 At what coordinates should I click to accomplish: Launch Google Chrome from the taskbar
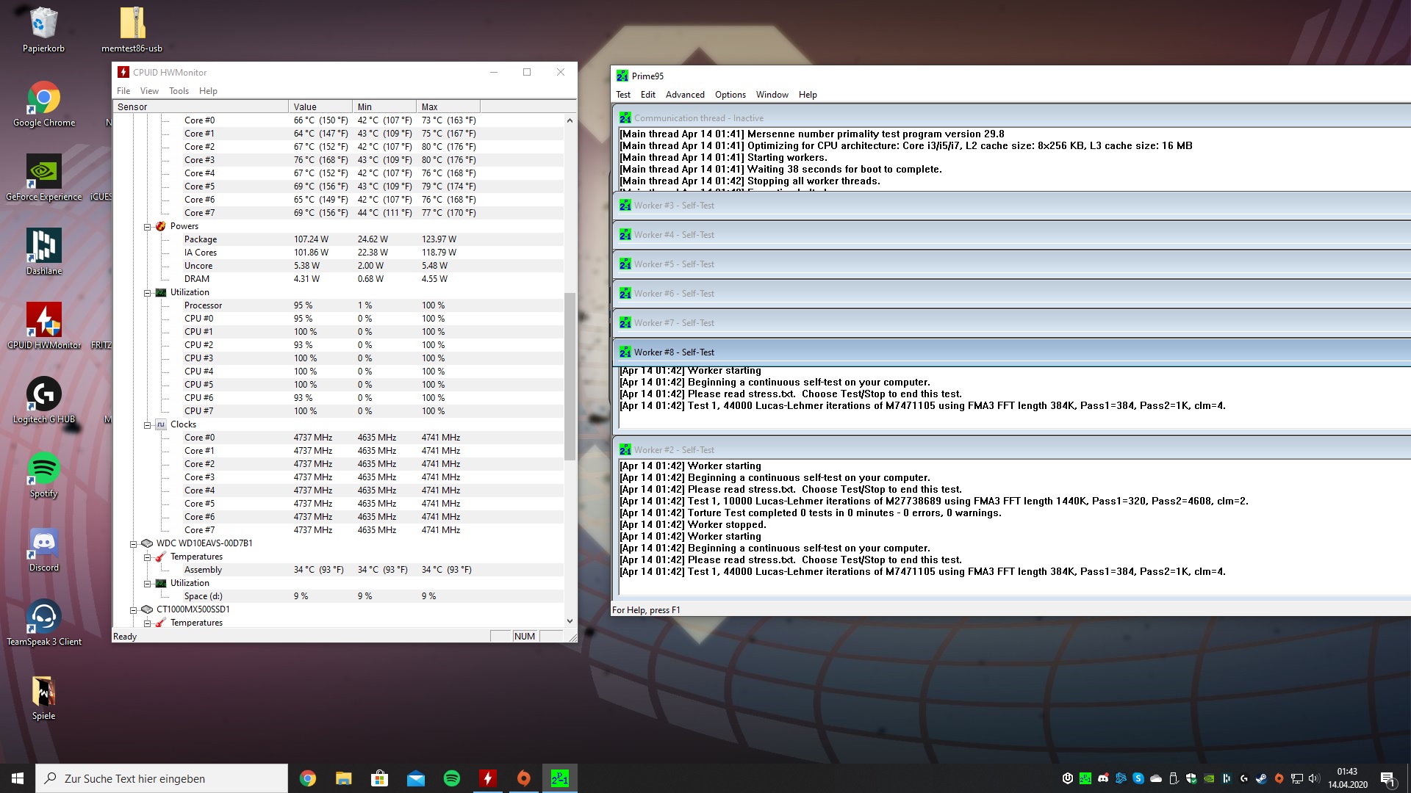(307, 778)
